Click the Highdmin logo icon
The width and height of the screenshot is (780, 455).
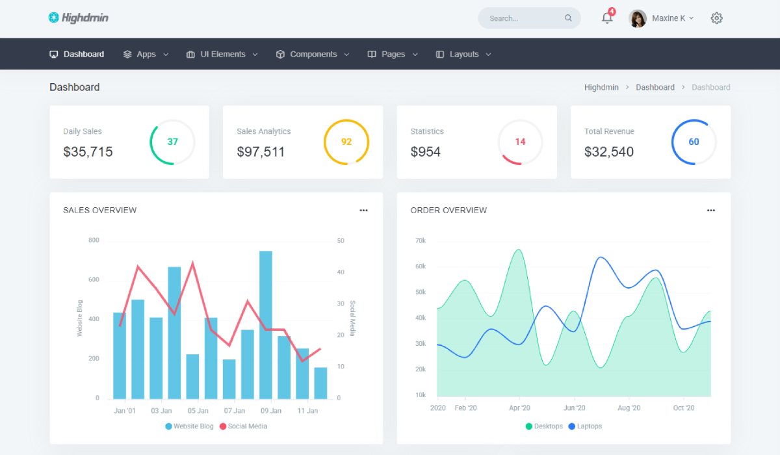(x=54, y=18)
